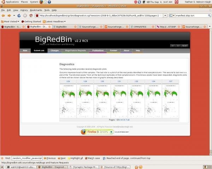Click the site favicon in the address bar

(x=37, y=15)
